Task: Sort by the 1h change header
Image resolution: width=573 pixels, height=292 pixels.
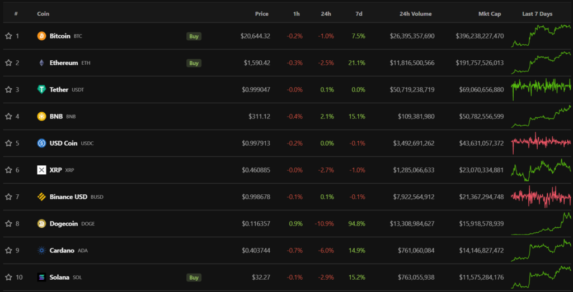Action: pos(296,14)
